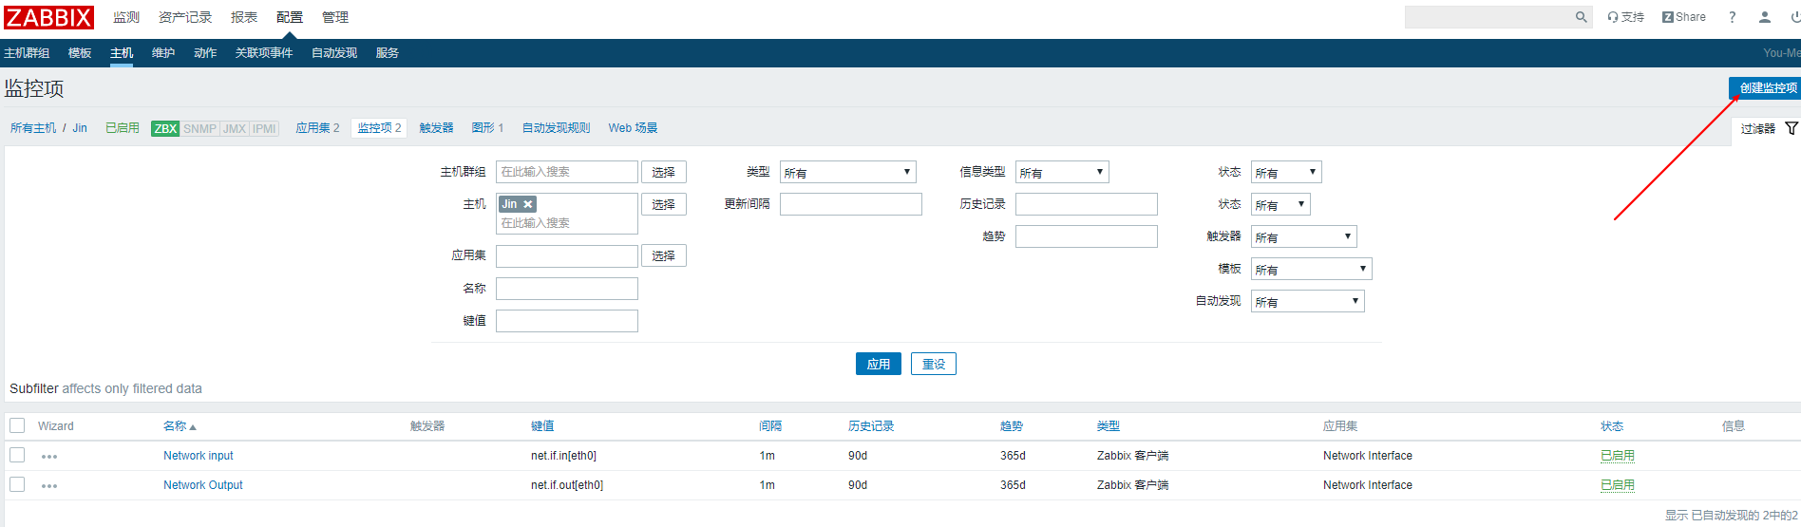The width and height of the screenshot is (1801, 527).
Task: Expand the 触发器 filter dropdown
Action: tap(1302, 236)
